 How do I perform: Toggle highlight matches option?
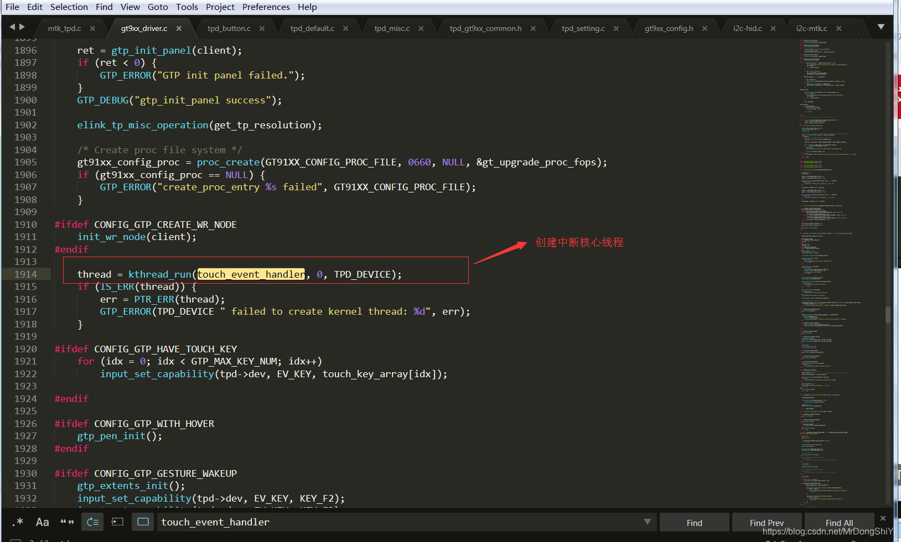143,522
